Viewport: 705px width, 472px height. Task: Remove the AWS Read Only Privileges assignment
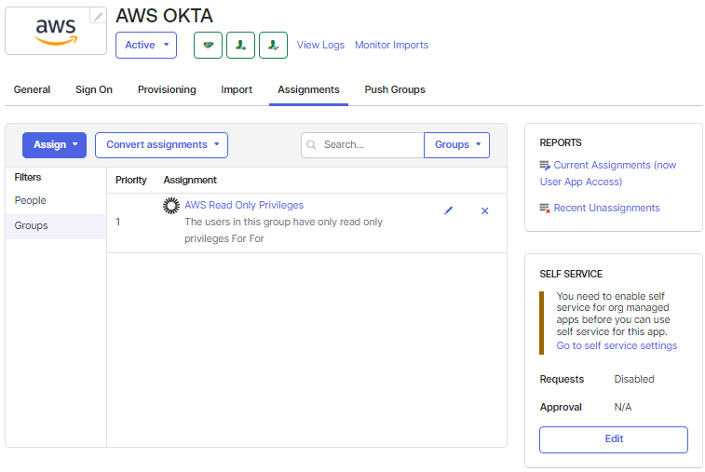pyautogui.click(x=484, y=210)
